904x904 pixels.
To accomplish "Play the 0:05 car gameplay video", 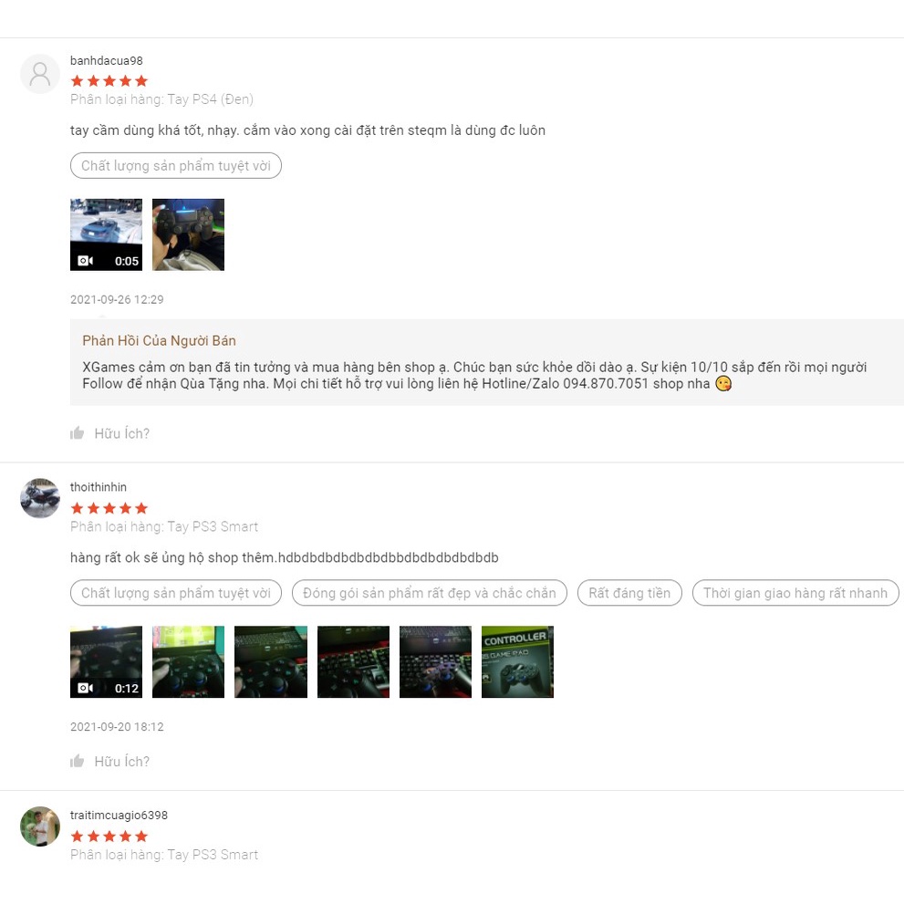I will click(x=106, y=234).
